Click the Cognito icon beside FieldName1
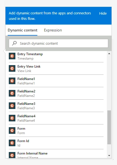Screen dimensions: 117x165 [12, 81]
